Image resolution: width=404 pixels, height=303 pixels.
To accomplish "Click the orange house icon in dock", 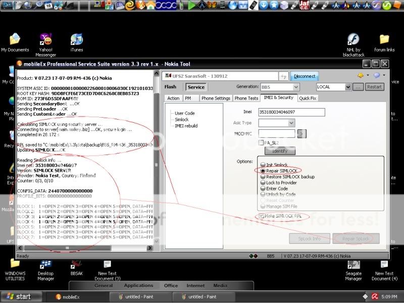I will [150, 6].
